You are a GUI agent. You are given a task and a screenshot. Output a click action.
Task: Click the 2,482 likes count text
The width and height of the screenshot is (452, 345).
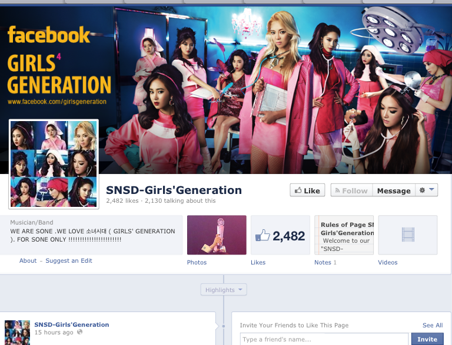point(122,201)
